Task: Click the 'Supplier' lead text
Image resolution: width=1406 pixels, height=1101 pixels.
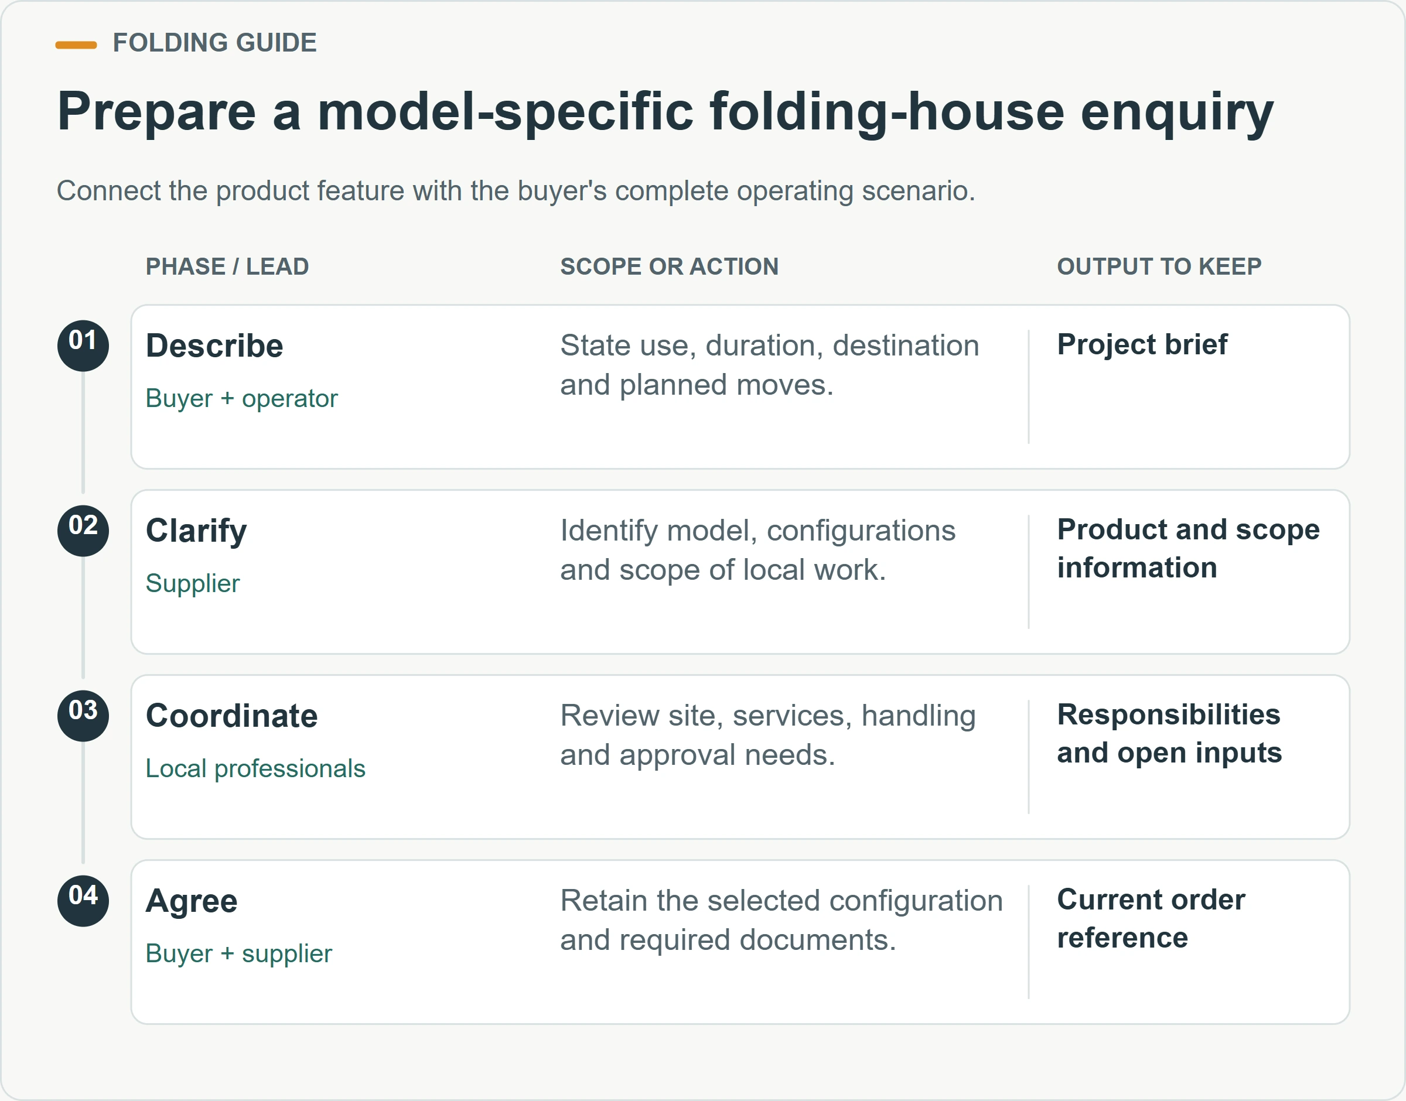Action: coord(193,583)
